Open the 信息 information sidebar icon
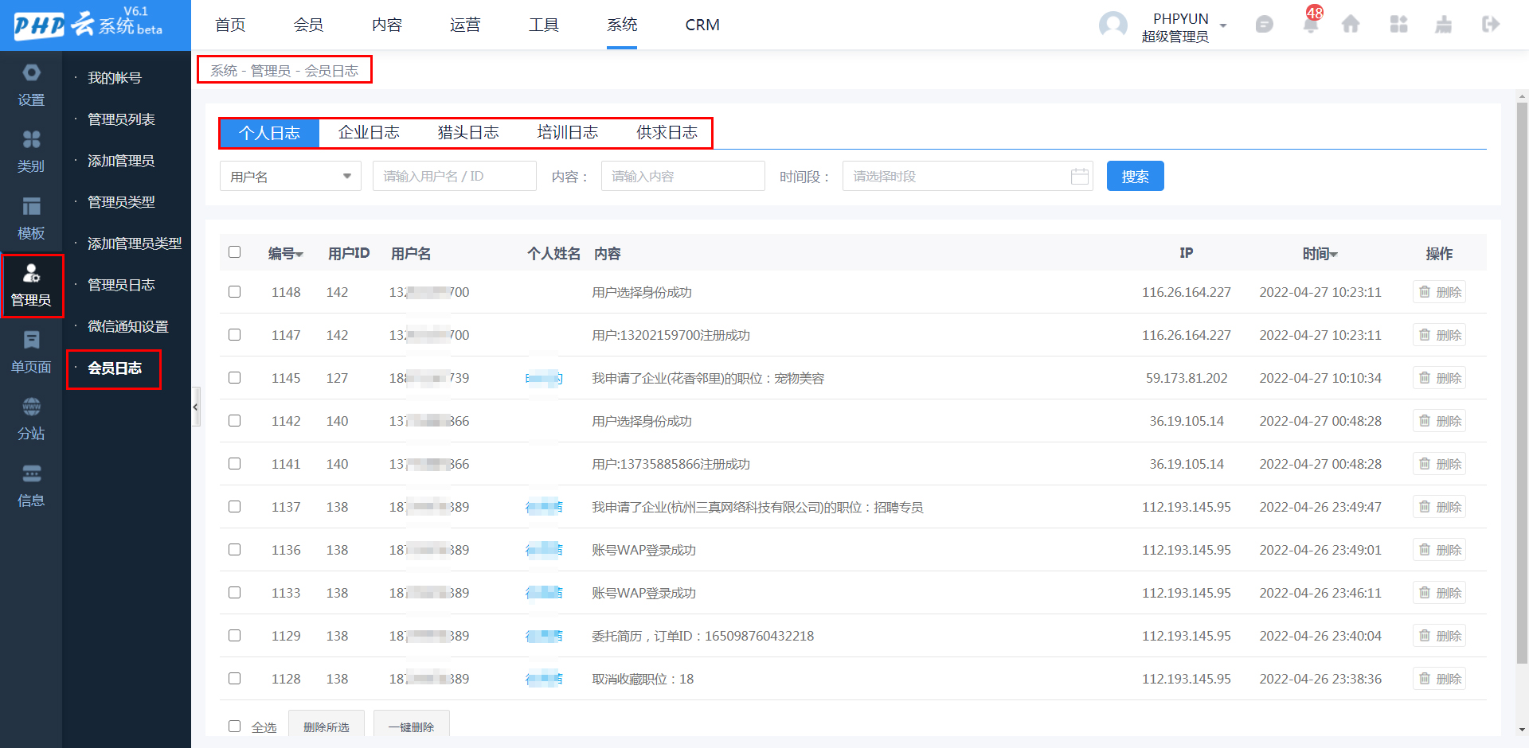 coord(31,486)
